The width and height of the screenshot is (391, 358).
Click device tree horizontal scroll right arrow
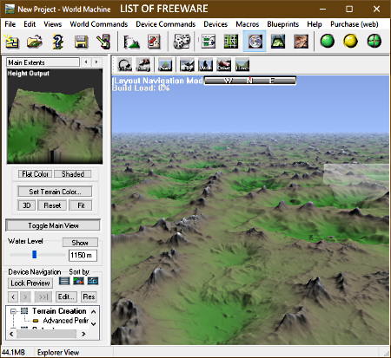pyautogui.click(x=83, y=334)
